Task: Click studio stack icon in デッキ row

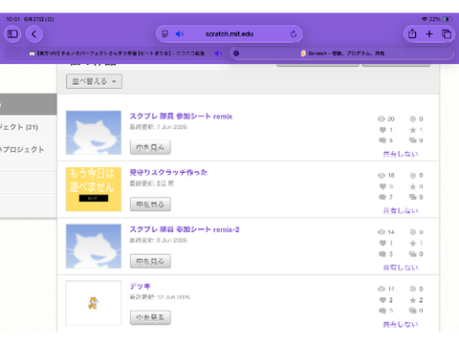Action: [413, 311]
